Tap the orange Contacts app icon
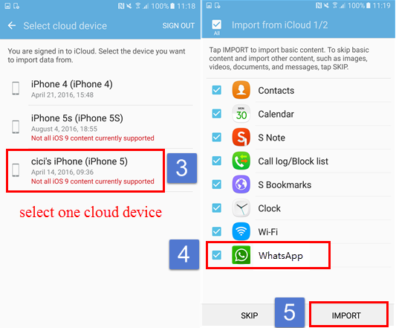Viewport: 396px width, 328px height. click(x=241, y=90)
